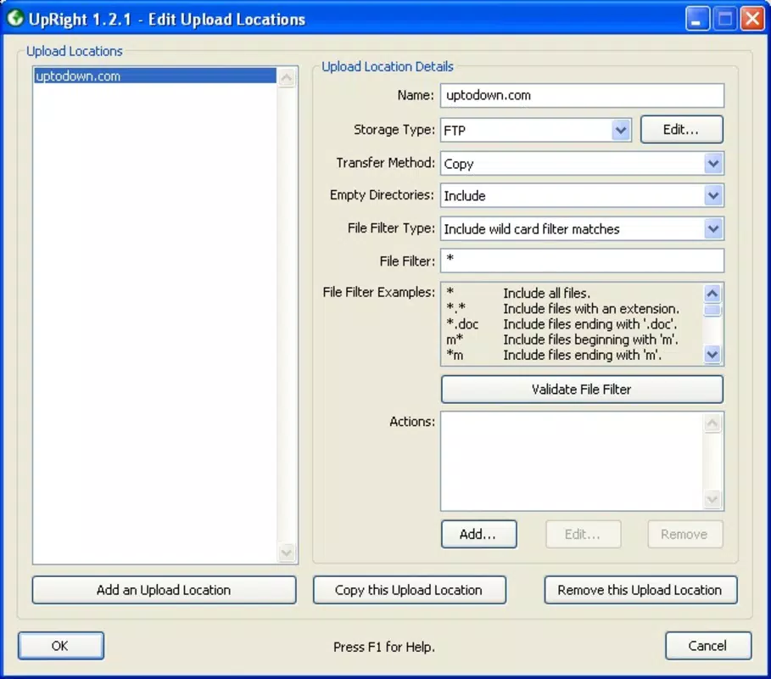
Task: Click the UpRight globe icon in title bar
Action: [15, 18]
